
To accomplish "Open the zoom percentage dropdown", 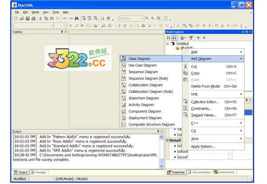I will coord(142,18).
